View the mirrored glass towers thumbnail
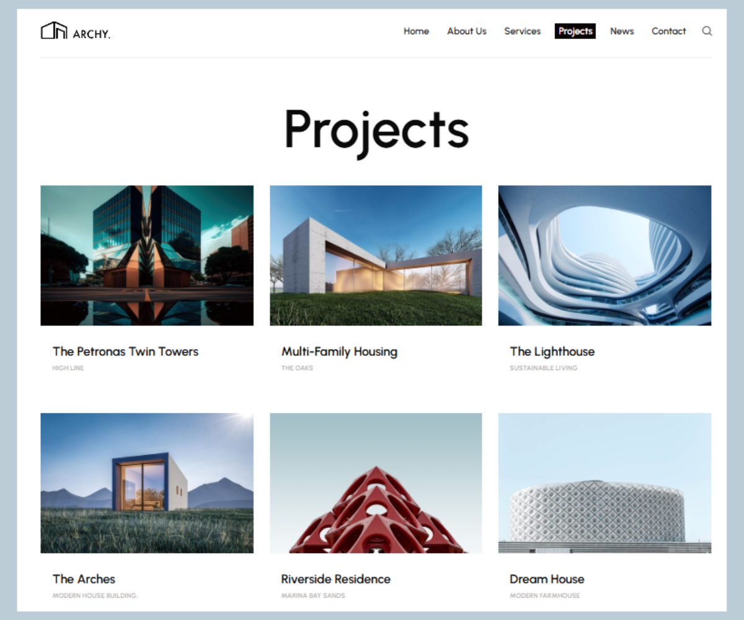Viewport: 744px width, 620px height. (147, 255)
